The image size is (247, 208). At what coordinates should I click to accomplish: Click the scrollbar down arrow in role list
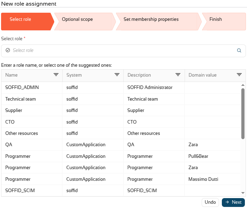tap(243, 193)
